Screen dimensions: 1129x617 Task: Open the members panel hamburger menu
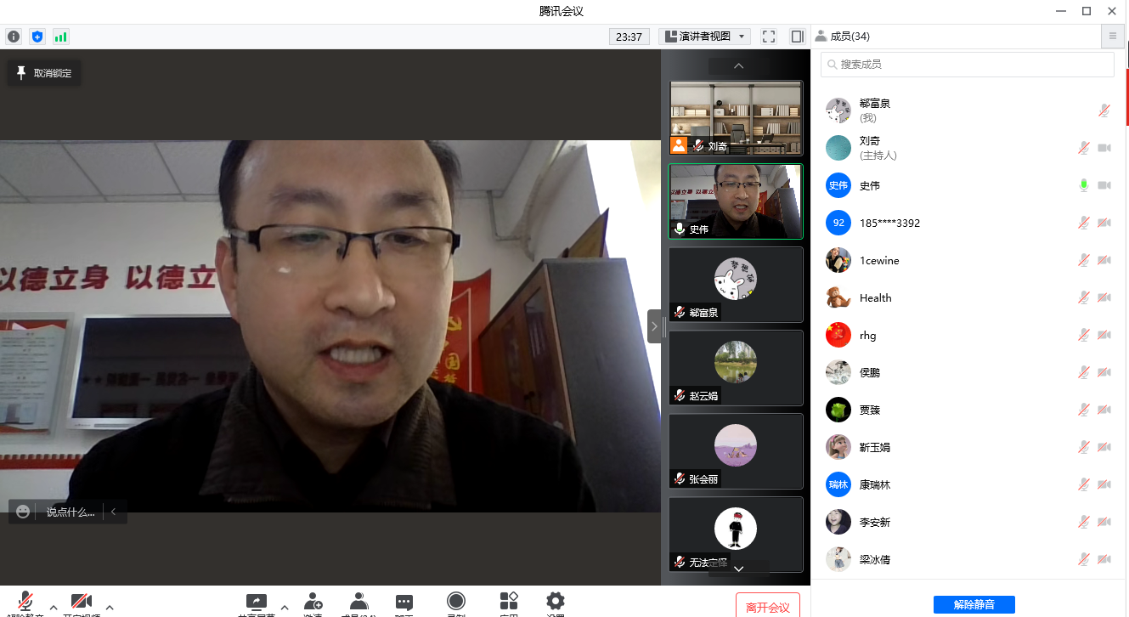(1112, 37)
